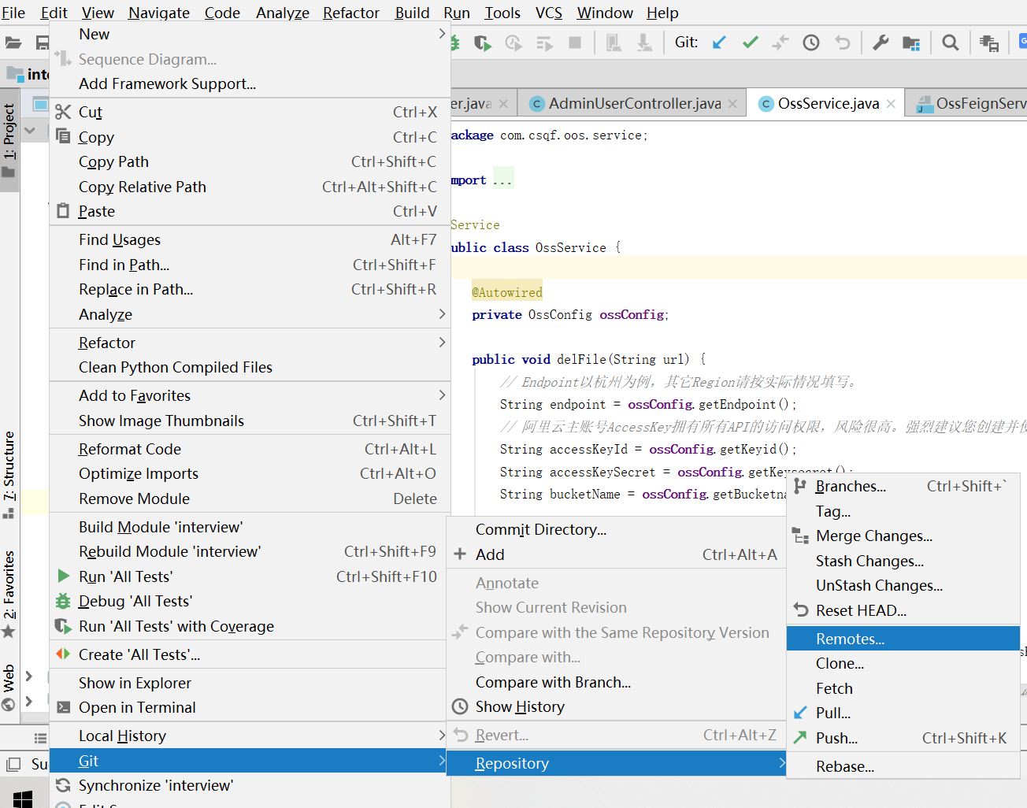Screen dimensions: 1027x808
Task: Choose Debug 'All Tests' entry
Action: [x=250, y=601]
